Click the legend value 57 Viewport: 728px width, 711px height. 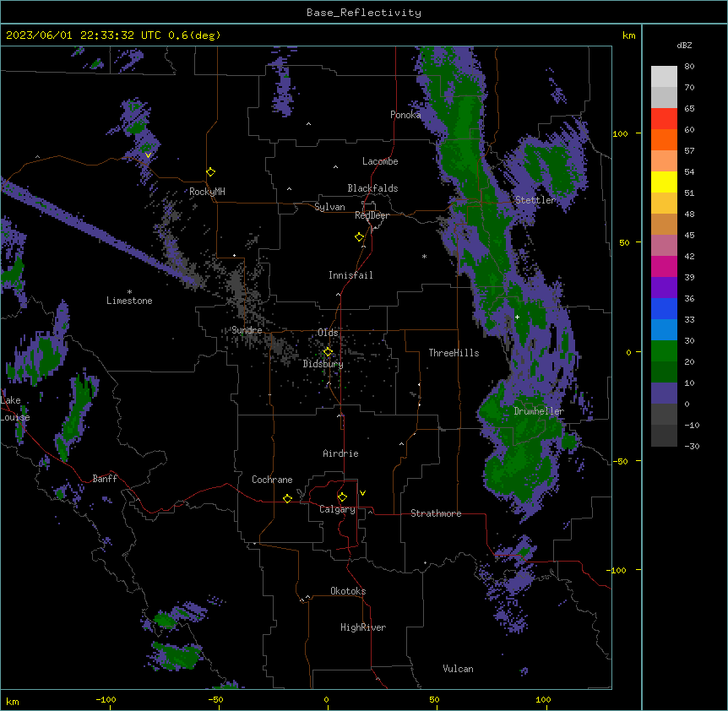point(689,151)
